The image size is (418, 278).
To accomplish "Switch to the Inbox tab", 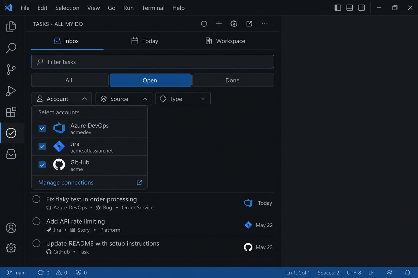I will pyautogui.click(x=67, y=41).
